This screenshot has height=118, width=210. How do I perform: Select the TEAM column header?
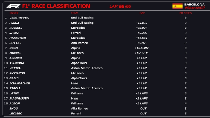74,13
